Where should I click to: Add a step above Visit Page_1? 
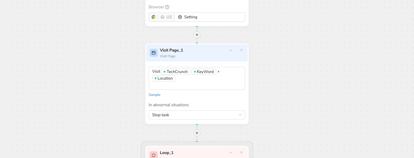click(x=197, y=35)
